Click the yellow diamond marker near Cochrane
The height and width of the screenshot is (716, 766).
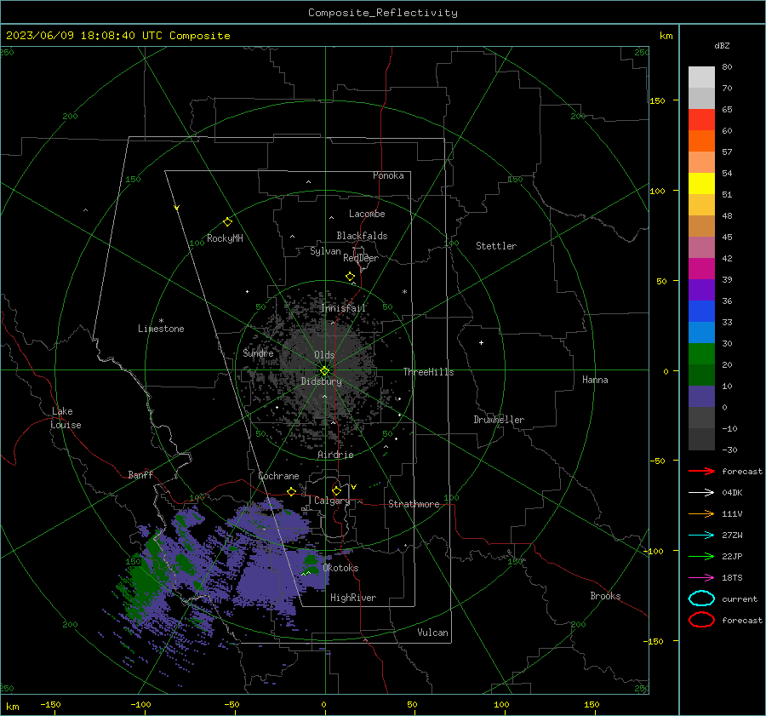click(292, 492)
